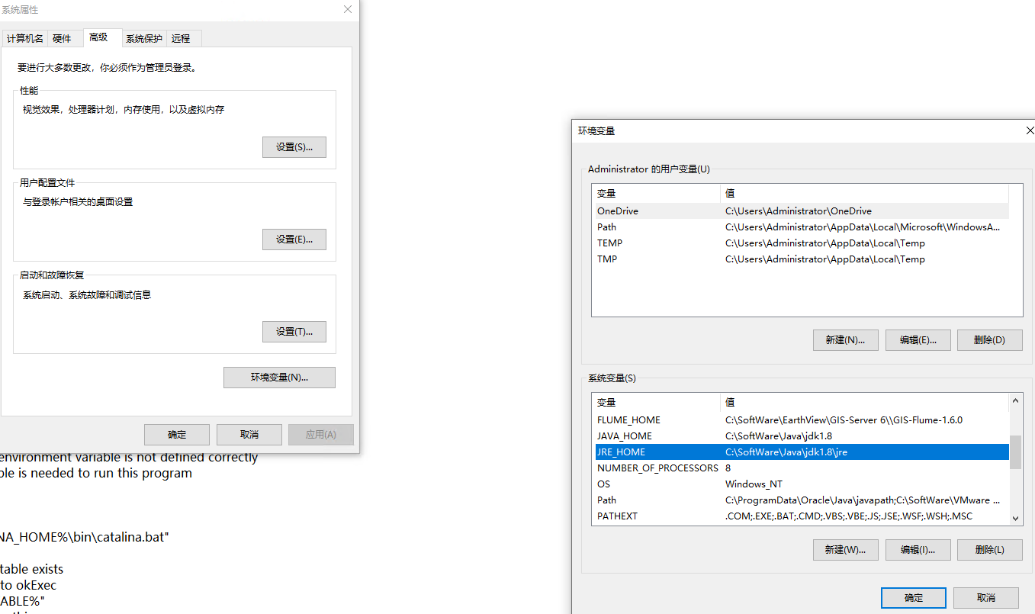Switch to the 计算机名 tab
The image size is (1035, 614).
click(25, 38)
